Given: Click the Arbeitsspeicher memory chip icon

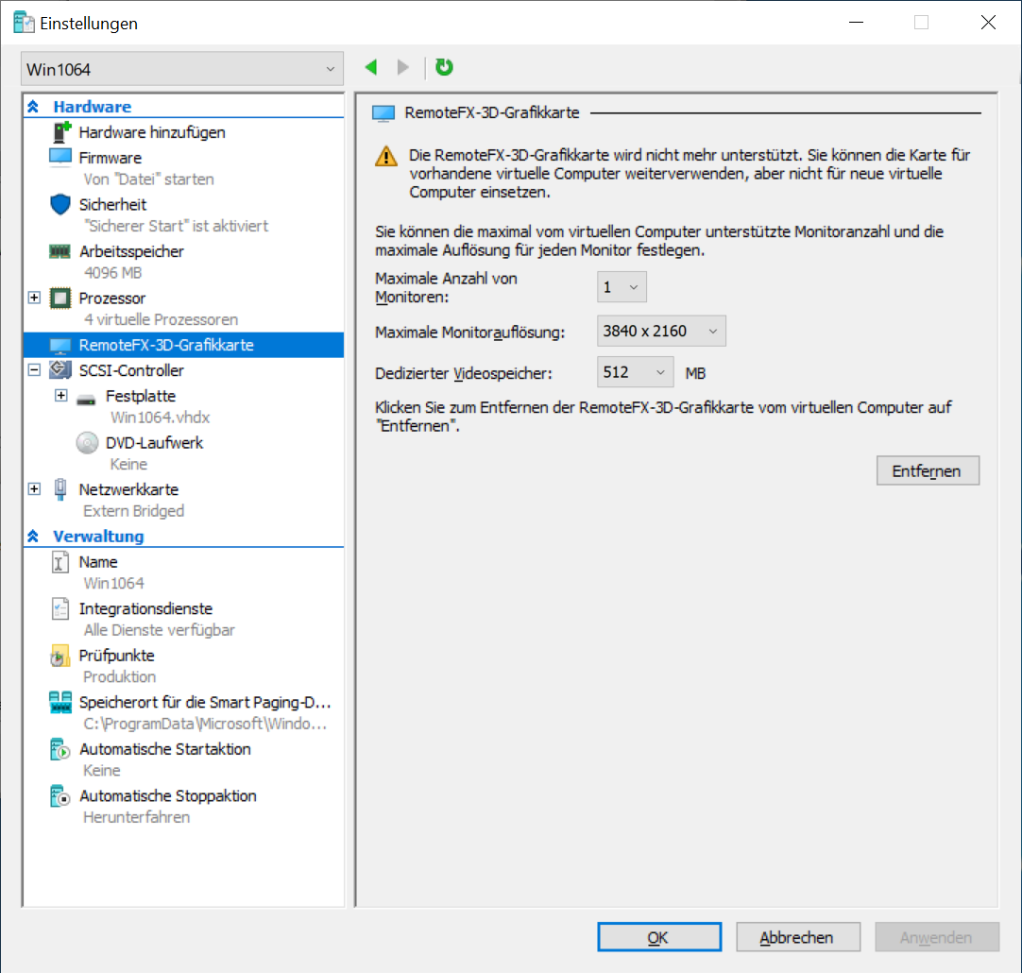Looking at the screenshot, I should (x=60, y=251).
